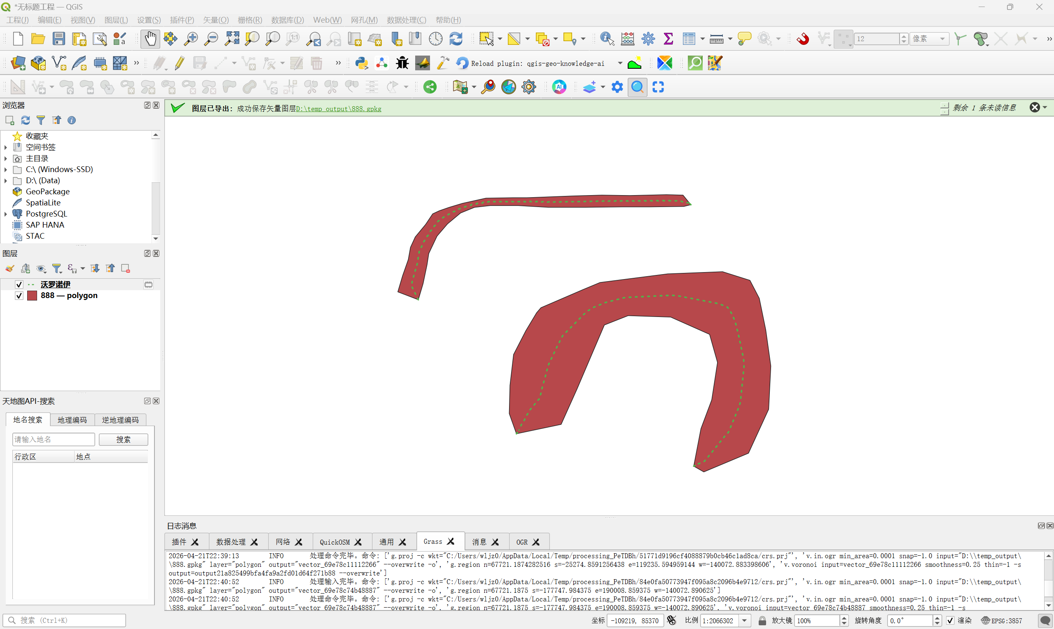Open the 矢量(O) menu

coord(215,20)
